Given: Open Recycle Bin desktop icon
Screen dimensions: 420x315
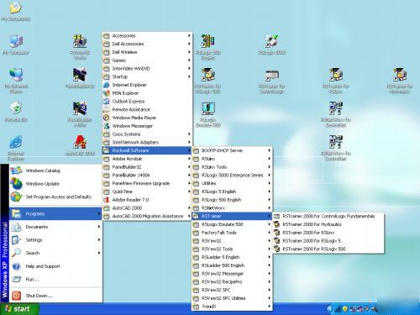Looking at the screenshot, I should pos(16,112).
